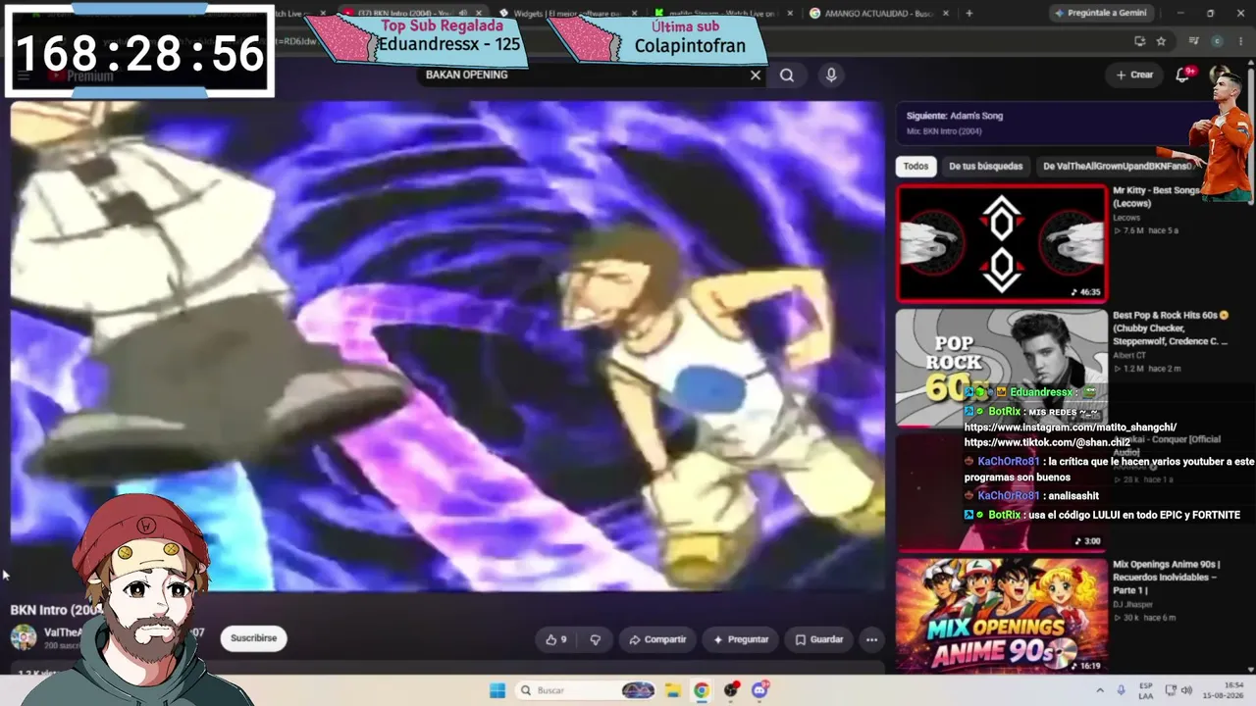
Task: Like the BKN Intro video
Action: [x=556, y=639]
